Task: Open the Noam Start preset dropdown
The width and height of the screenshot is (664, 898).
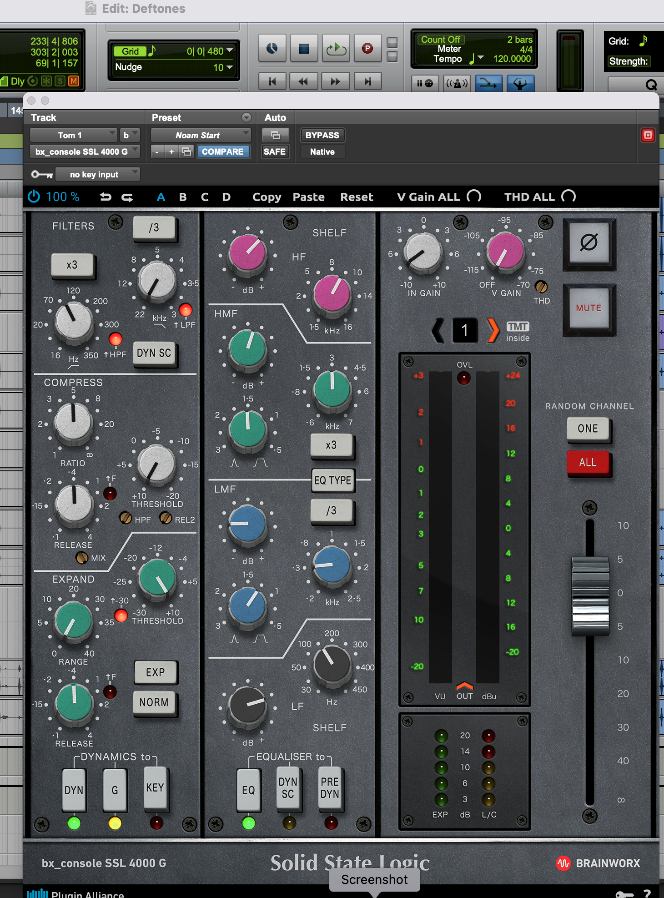Action: click(201, 135)
